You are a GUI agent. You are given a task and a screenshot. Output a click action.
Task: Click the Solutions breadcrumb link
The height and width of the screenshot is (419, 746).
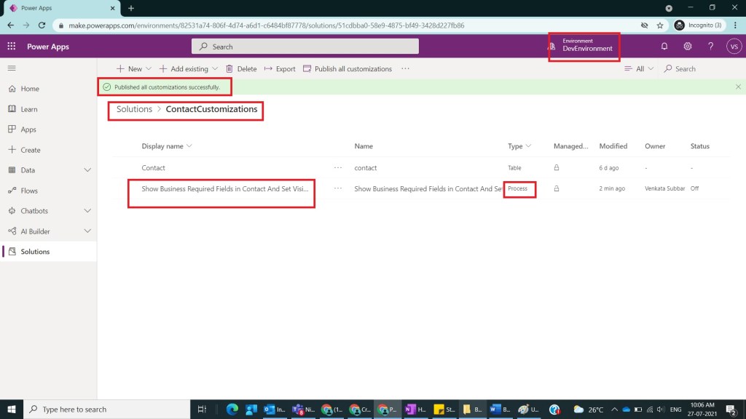pyautogui.click(x=134, y=109)
